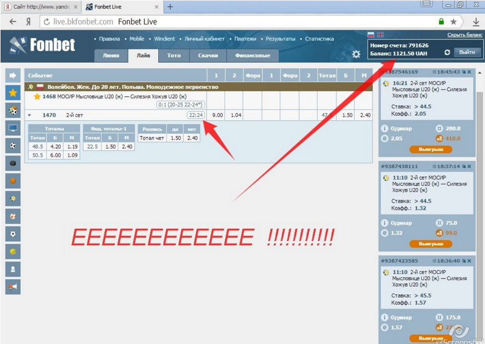Filter by hockey using puck sidebar icon
The width and height of the screenshot is (485, 344).
pyautogui.click(x=13, y=163)
